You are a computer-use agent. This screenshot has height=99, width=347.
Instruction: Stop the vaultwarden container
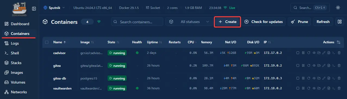(298, 88)
